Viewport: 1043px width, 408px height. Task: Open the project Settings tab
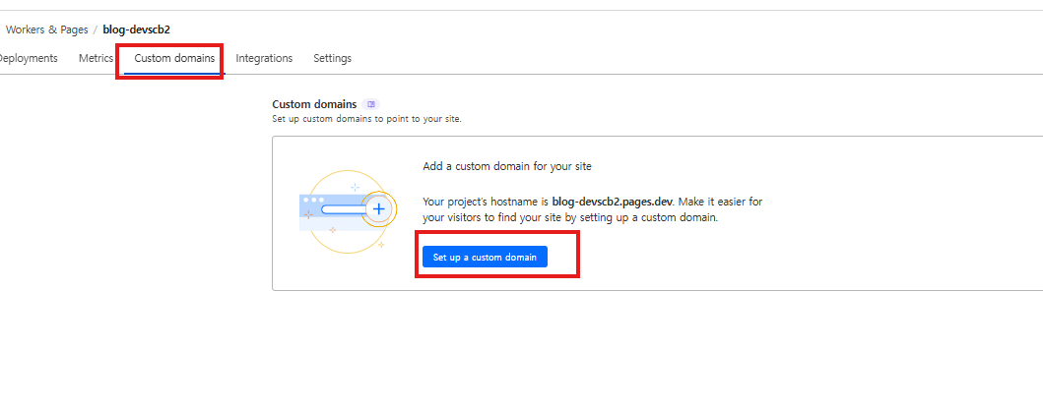tap(332, 58)
